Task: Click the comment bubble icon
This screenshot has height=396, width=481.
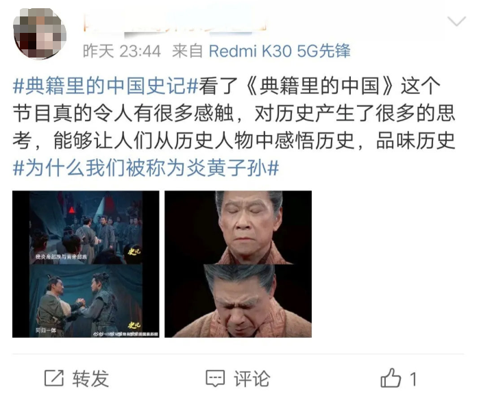Action: pyautogui.click(x=215, y=378)
